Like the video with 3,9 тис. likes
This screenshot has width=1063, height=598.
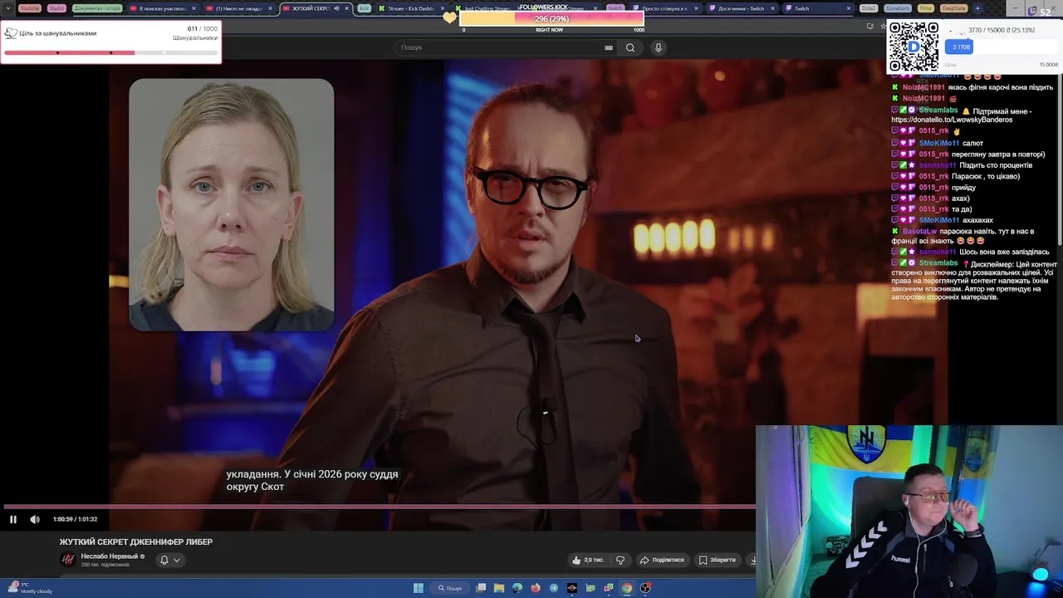[x=587, y=560]
